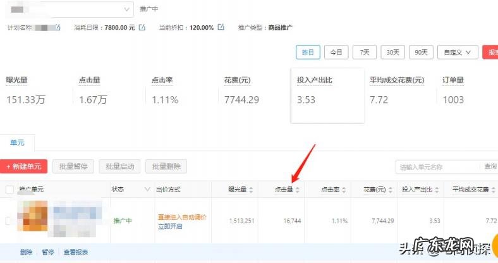Sort by 点击量 column arrows
The width and height of the screenshot is (498, 263).
pyautogui.click(x=297, y=190)
